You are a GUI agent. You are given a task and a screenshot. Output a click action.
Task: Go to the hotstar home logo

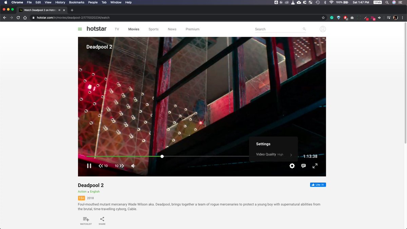96,29
